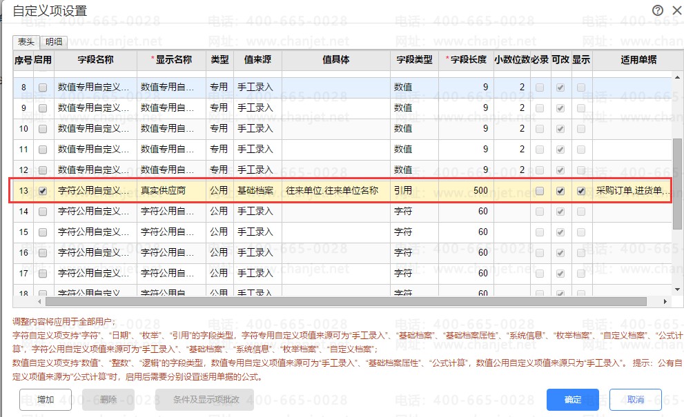Click the table's down scroll arrow
Image resolution: width=684 pixels, height=417 pixels.
(x=677, y=289)
